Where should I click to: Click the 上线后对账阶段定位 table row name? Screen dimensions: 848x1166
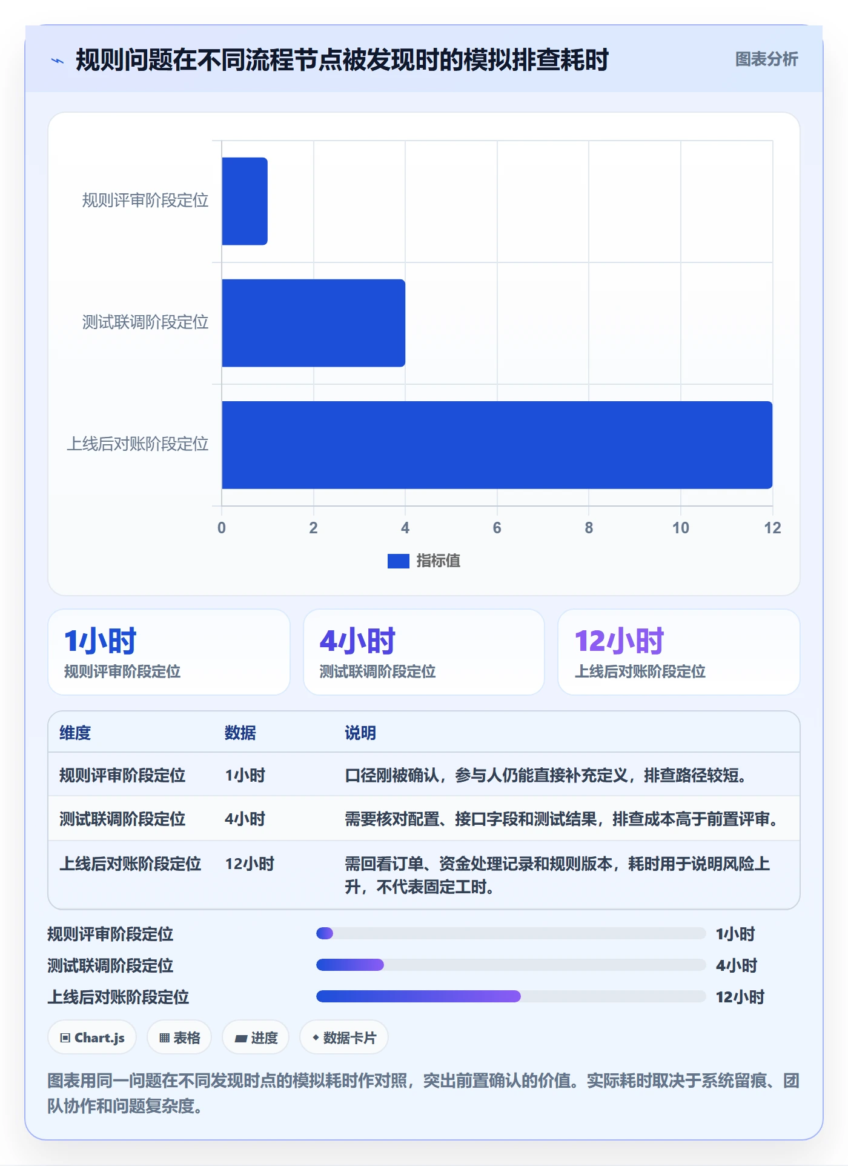tap(130, 864)
